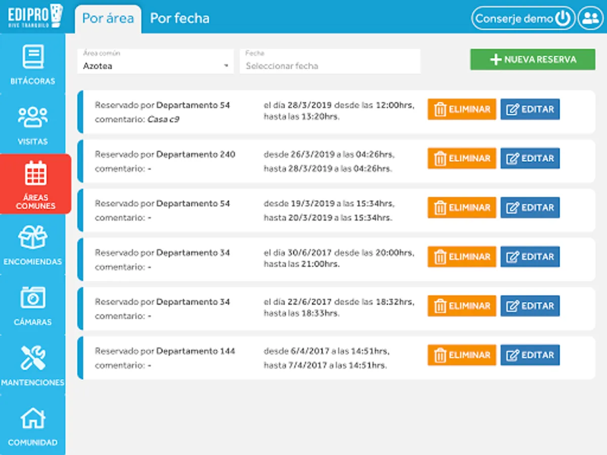Delete the 22/6/2017 Departamento 34 reservation
The height and width of the screenshot is (455, 607).
click(x=462, y=306)
